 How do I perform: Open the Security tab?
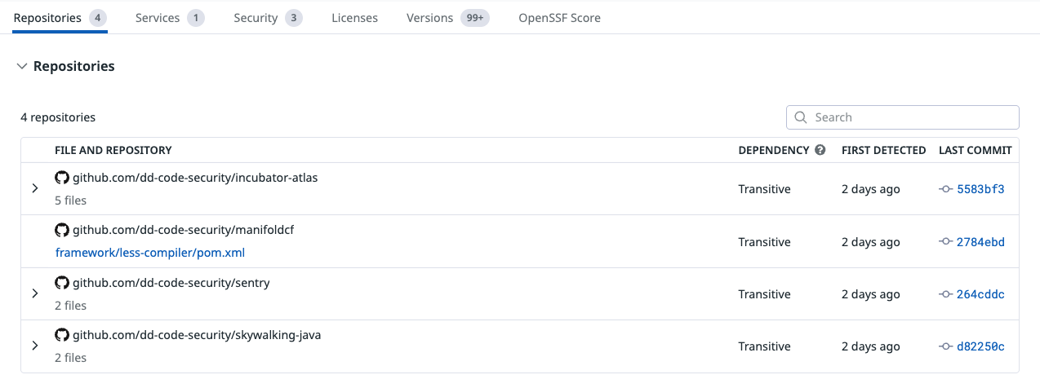coord(256,18)
